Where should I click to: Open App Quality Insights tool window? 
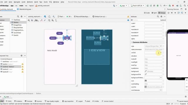coord(52,101)
